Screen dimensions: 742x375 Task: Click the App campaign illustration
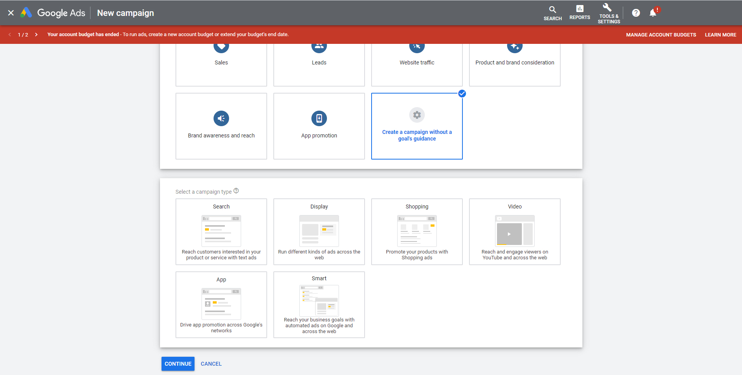pos(221,304)
